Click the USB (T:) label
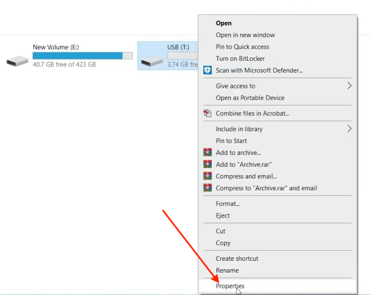The image size is (371, 295). coord(178,47)
